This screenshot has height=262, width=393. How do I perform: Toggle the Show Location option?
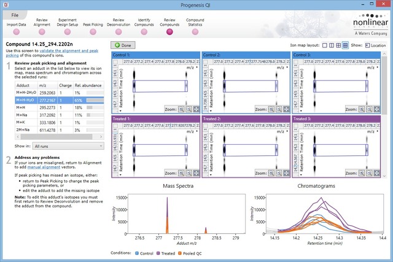point(367,45)
